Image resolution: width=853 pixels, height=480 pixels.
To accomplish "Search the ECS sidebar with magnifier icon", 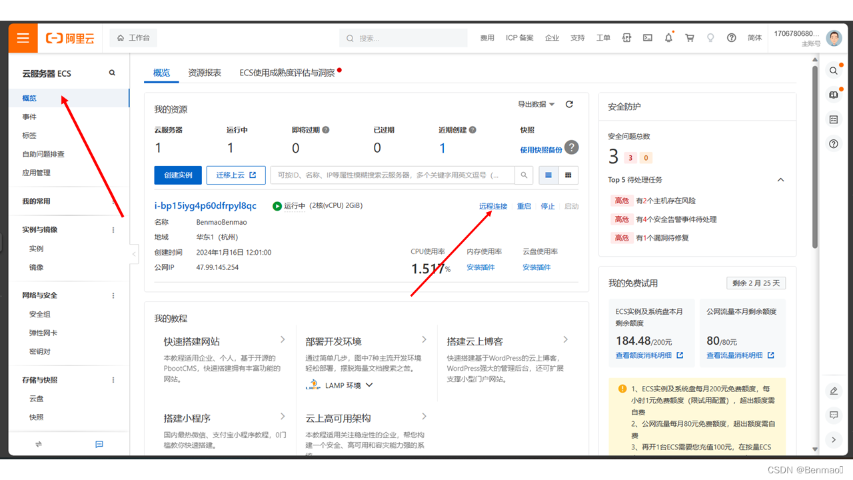I will coord(112,73).
